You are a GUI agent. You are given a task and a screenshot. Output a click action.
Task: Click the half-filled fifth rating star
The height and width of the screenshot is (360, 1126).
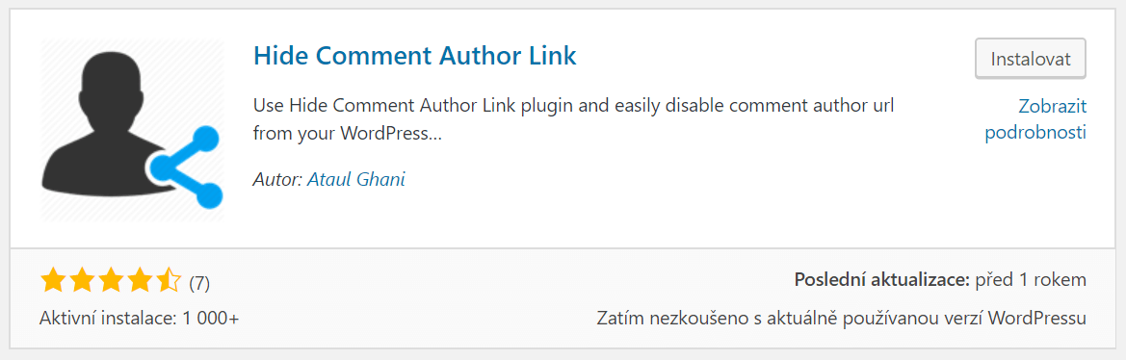pos(168,281)
